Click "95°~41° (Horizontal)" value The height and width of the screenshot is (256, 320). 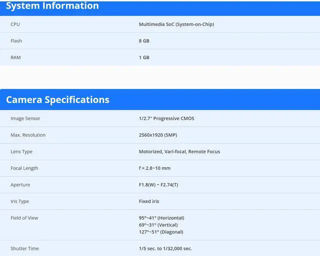pyautogui.click(x=161, y=218)
